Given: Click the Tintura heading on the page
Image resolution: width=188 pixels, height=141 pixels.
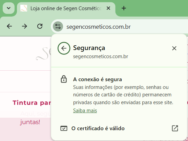Looking at the screenshot, I should [32, 103].
